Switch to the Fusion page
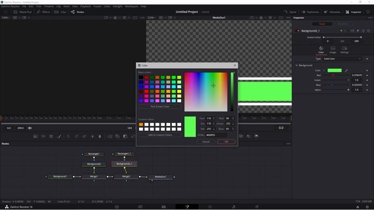 [x=187, y=207]
